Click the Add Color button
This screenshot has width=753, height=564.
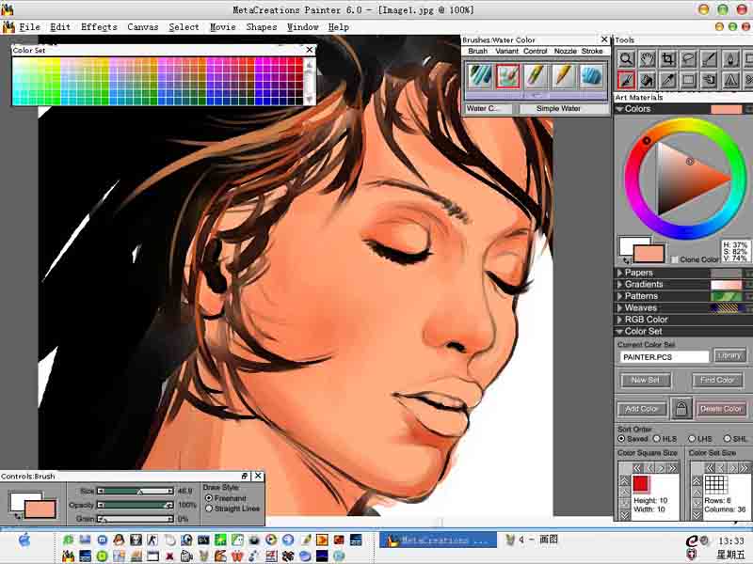click(x=642, y=409)
